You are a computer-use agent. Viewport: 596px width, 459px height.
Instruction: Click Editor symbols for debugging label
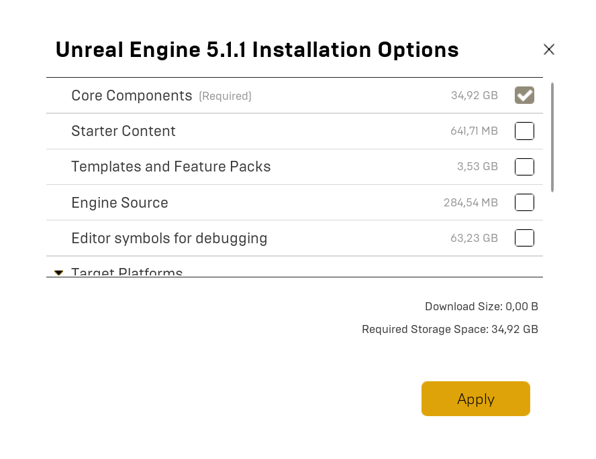169,238
